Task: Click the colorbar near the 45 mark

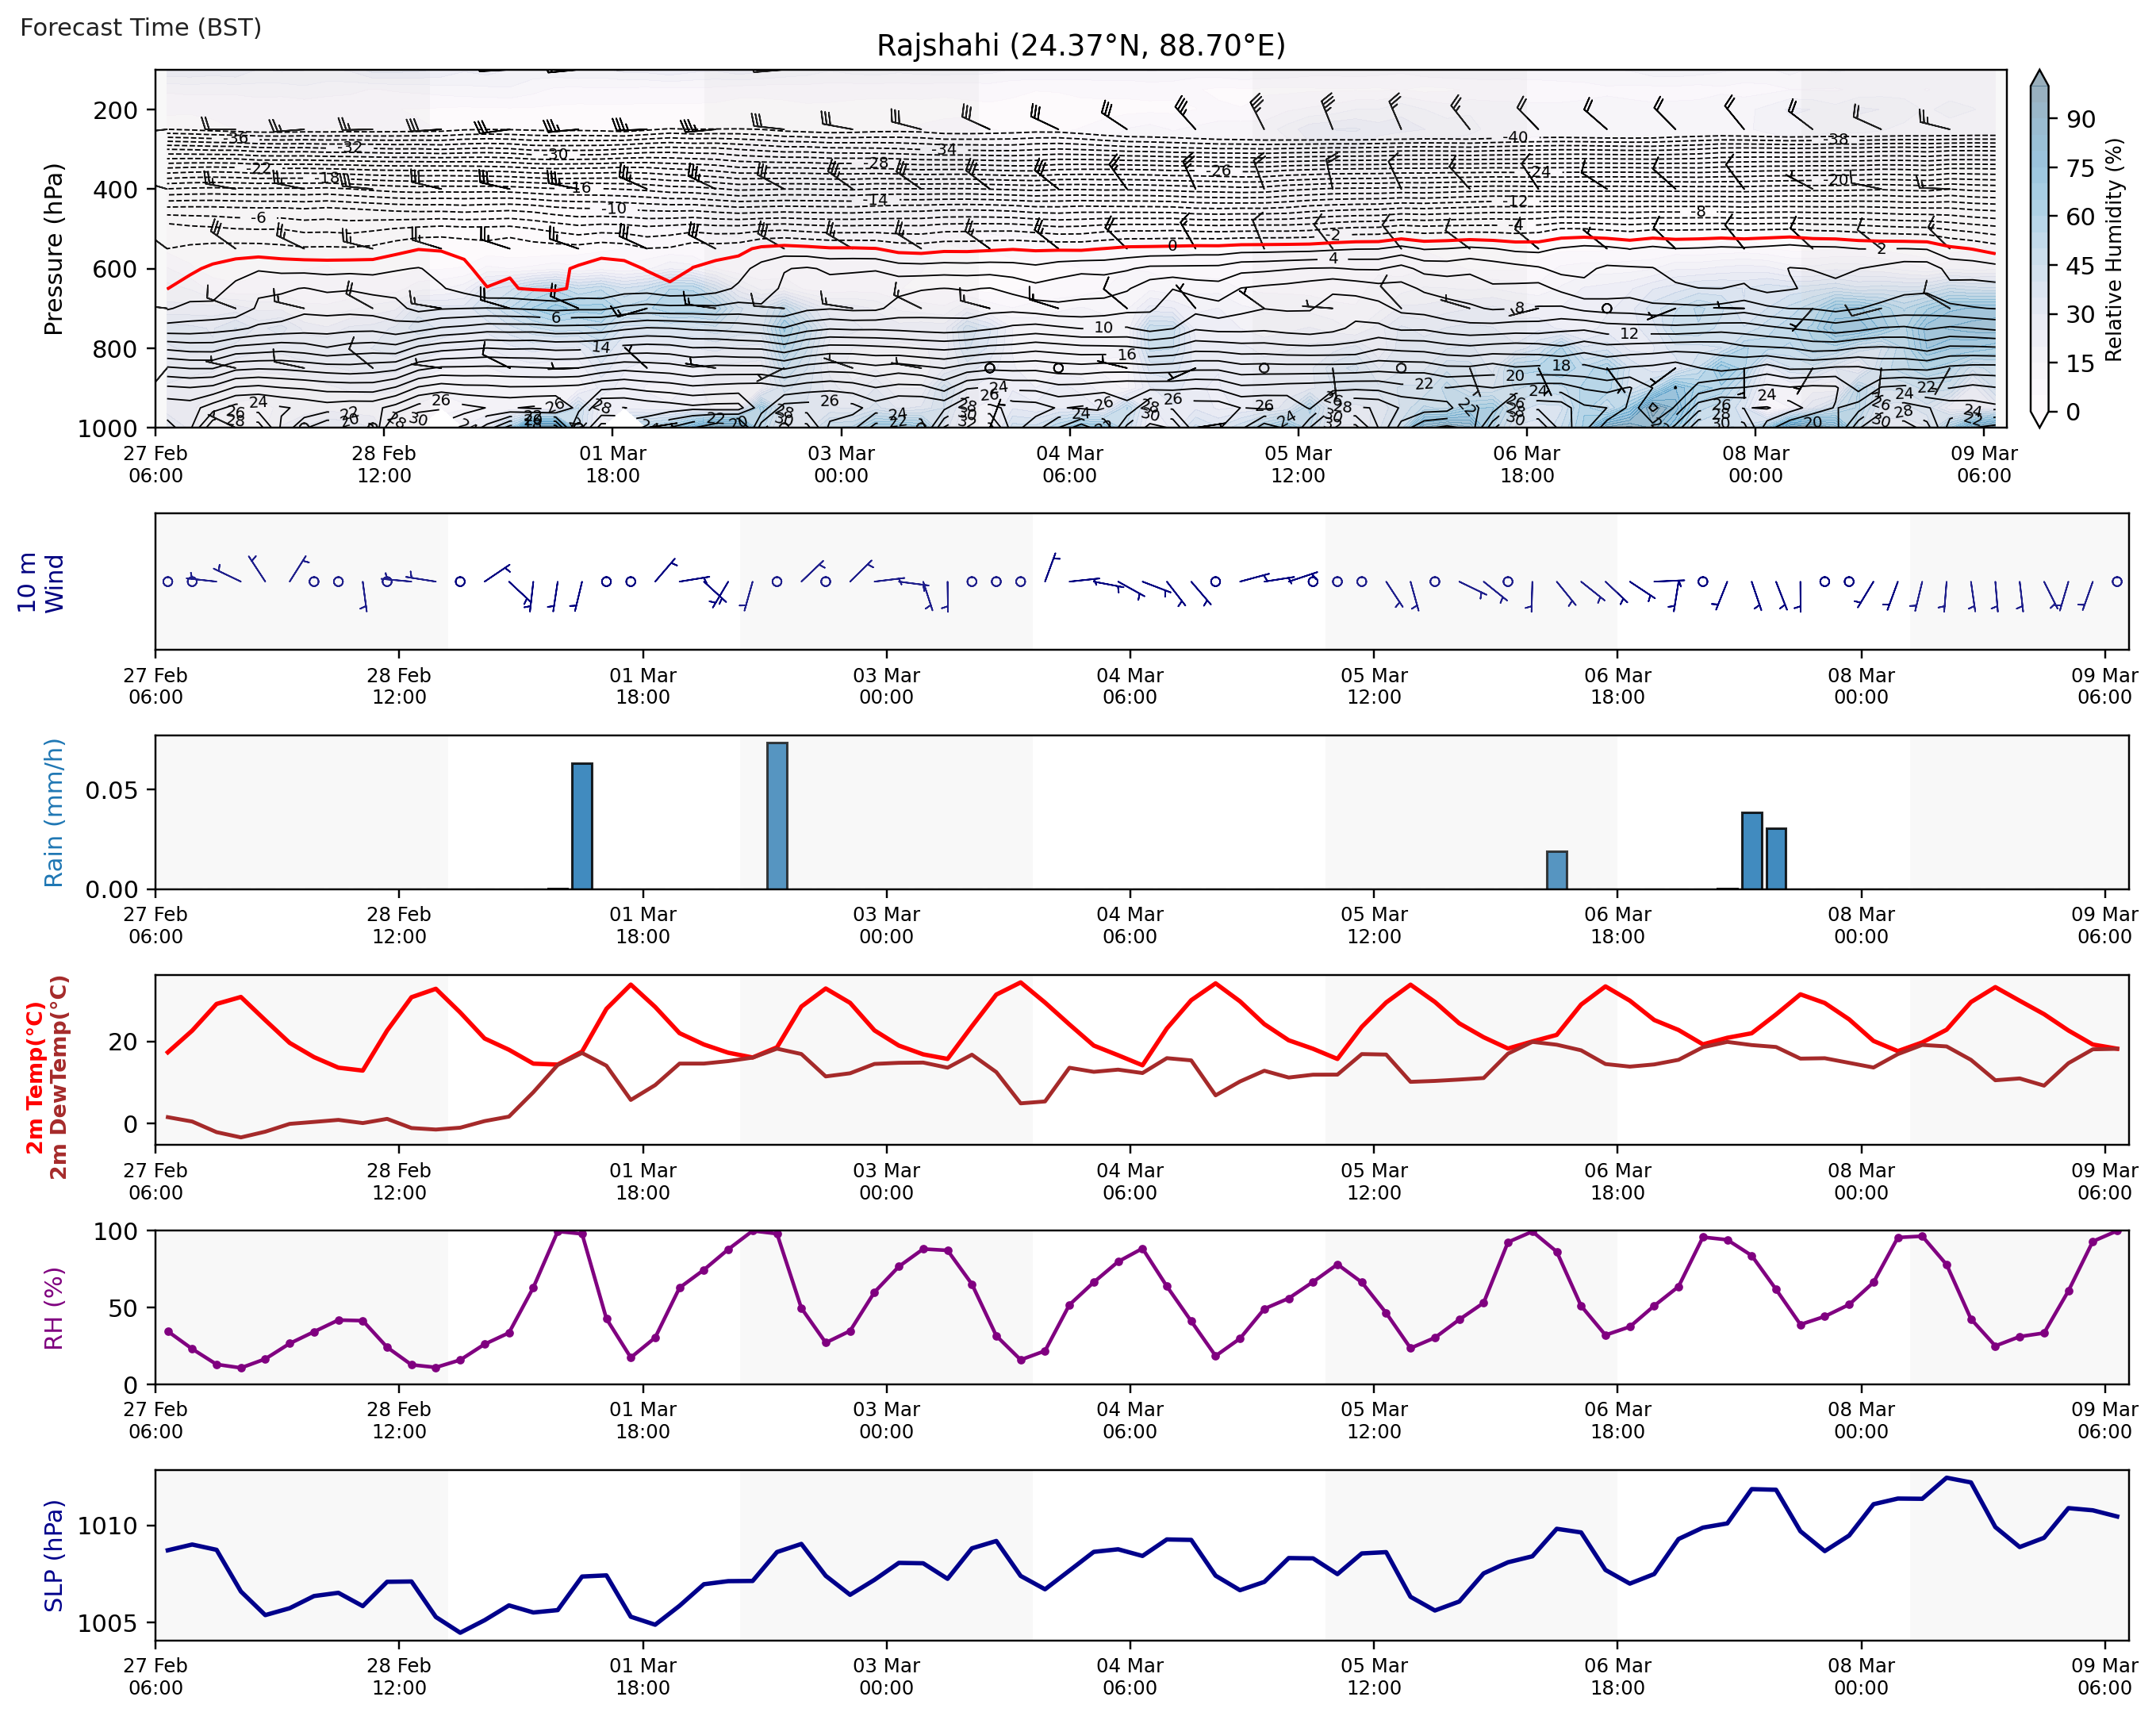Action: 2040,265
